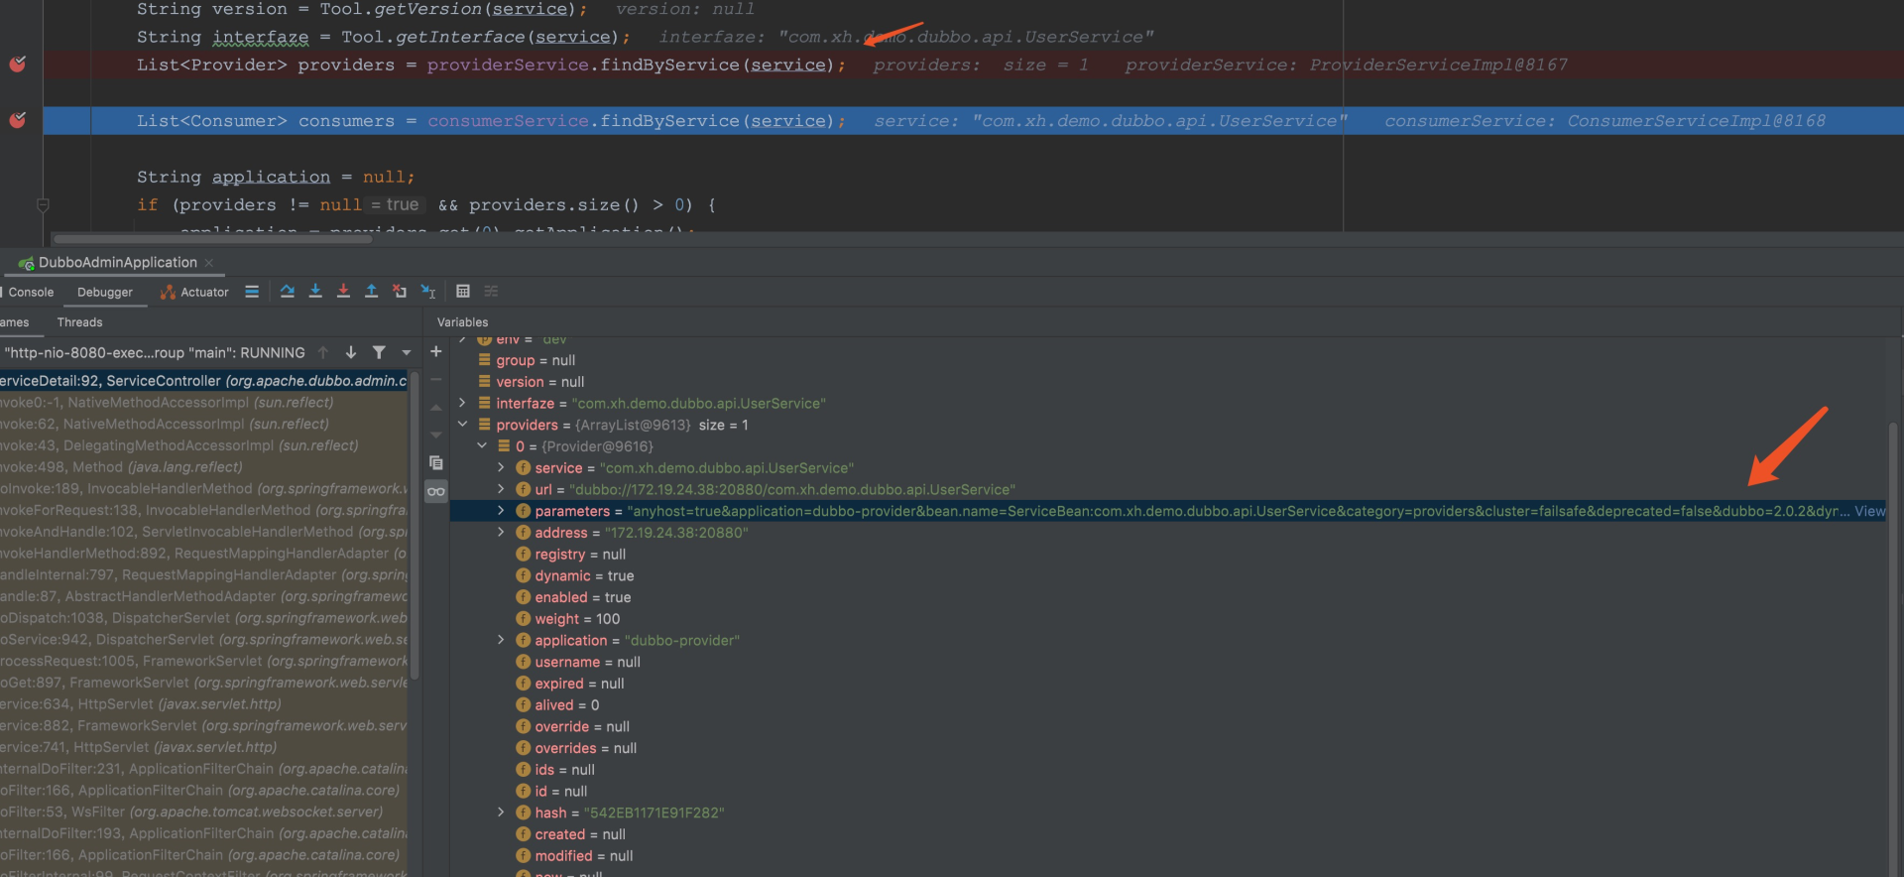The image size is (1904, 877).
Task: Click the Layout Settings hamburger icon
Action: pyautogui.click(x=252, y=292)
